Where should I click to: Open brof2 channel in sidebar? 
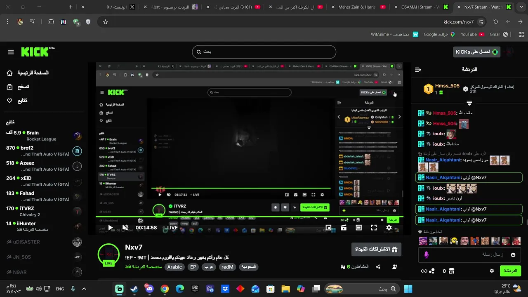click(44, 151)
